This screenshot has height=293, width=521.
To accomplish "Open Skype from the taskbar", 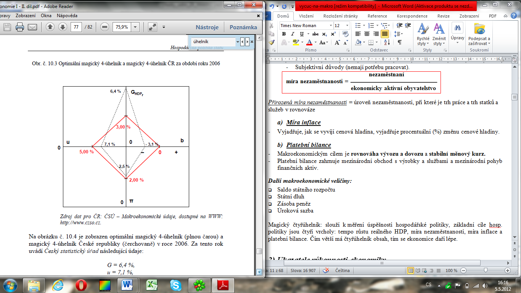I will [x=175, y=285].
